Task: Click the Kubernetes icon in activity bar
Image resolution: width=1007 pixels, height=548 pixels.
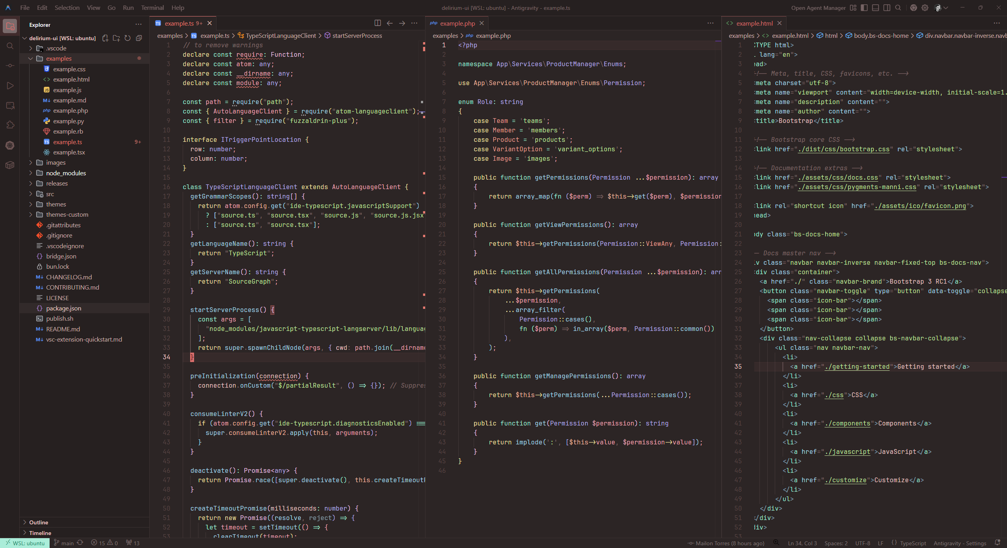Action: point(10,145)
